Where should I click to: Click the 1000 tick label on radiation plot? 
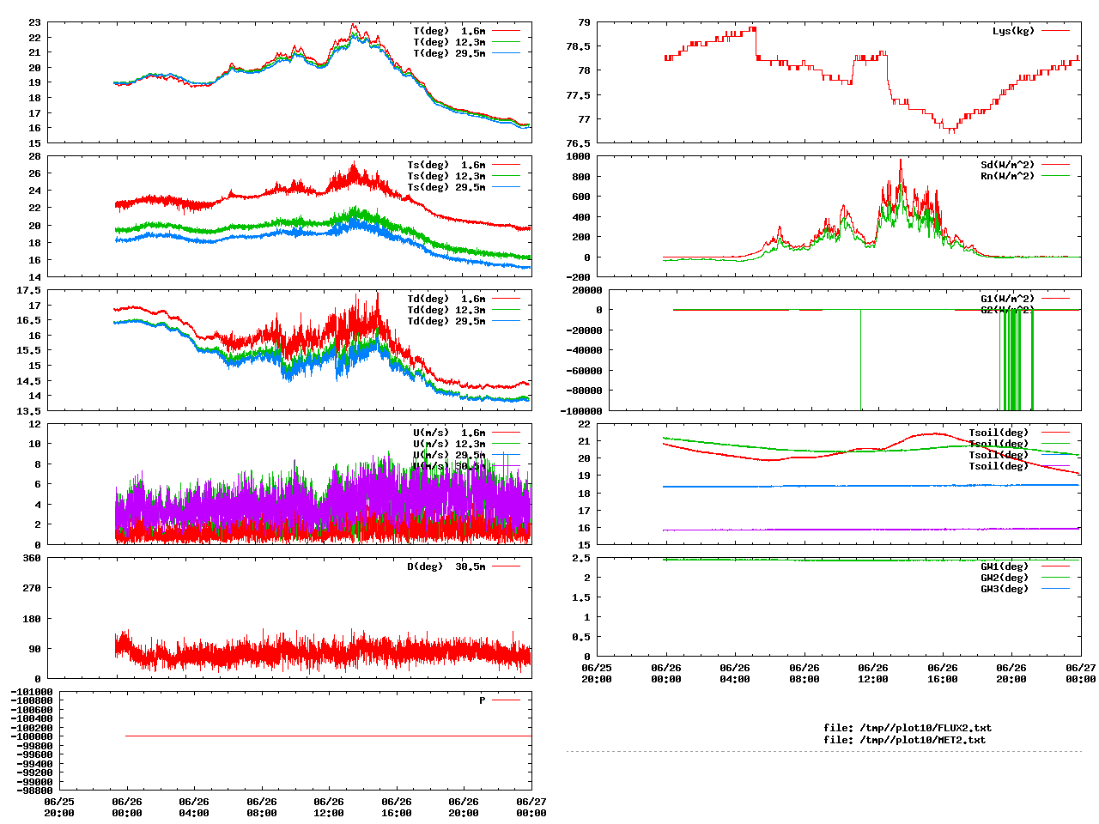(x=578, y=156)
